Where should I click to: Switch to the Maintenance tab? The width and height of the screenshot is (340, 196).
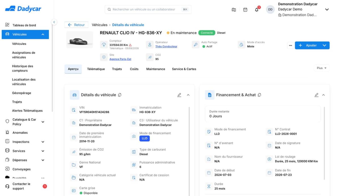coord(156,69)
